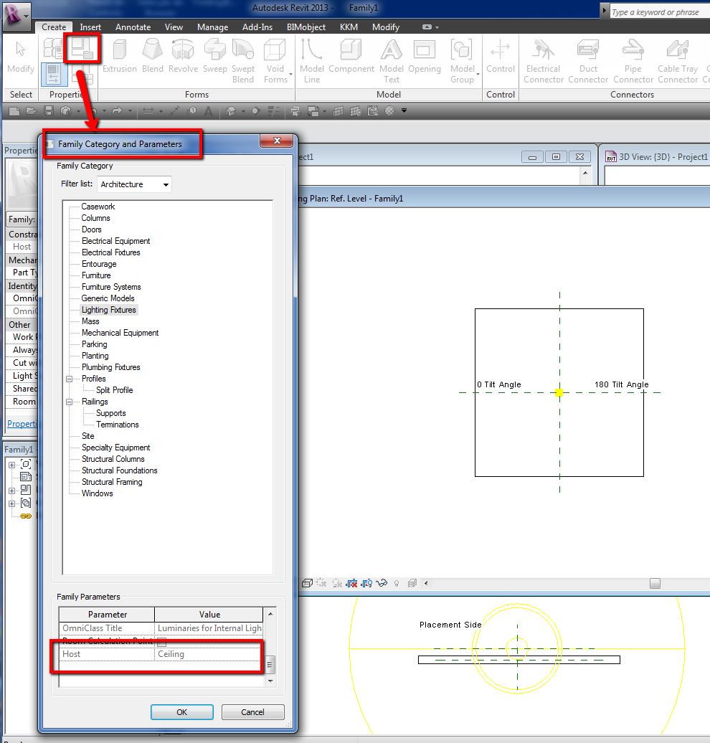Expand first Project Browser tree node
The image size is (710, 743).
pyautogui.click(x=12, y=465)
